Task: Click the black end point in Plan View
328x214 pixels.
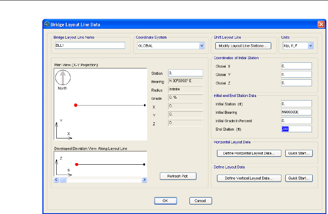Action: tap(145, 105)
